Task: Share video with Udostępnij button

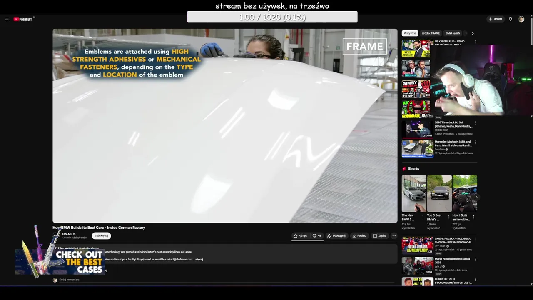Action: tap(336, 236)
